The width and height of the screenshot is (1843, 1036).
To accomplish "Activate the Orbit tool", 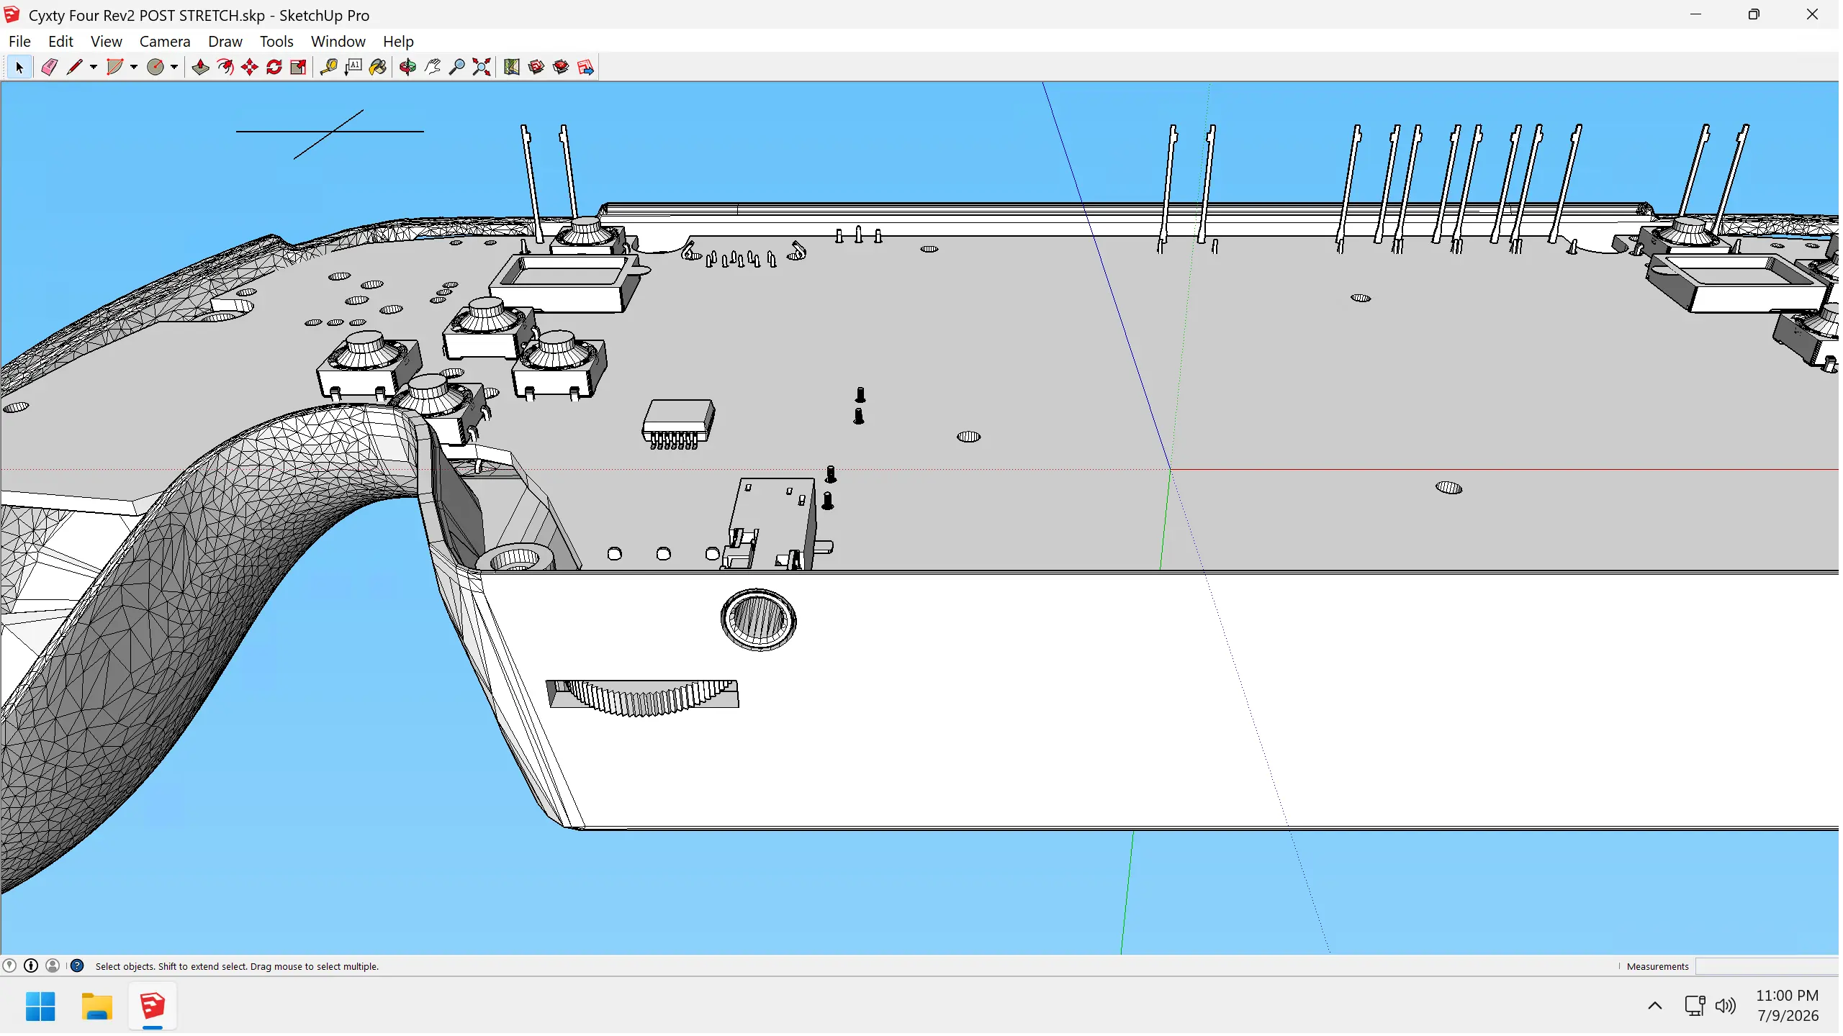I will tap(407, 67).
